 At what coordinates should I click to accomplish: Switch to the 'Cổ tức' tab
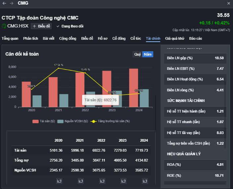point(136,38)
